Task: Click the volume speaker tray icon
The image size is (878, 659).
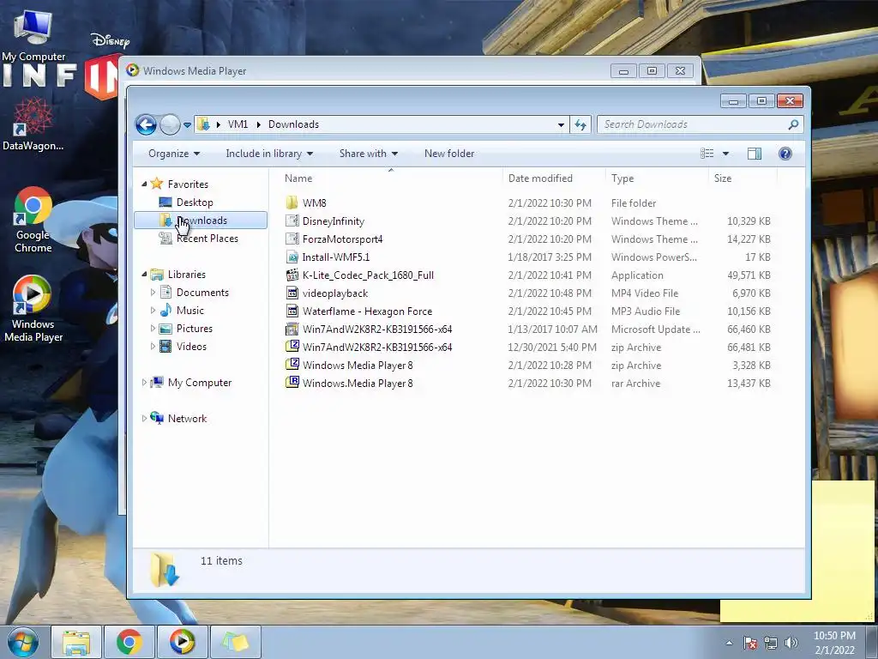Action: (791, 644)
